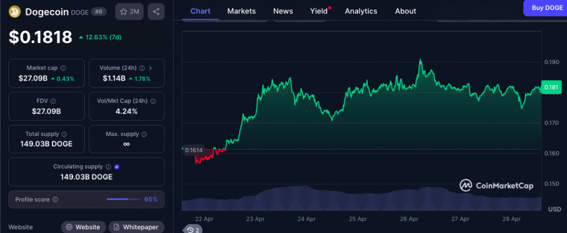Click the 12.63% (7d) change indicator
Image resolution: width=567 pixels, height=233 pixels.
click(100, 37)
